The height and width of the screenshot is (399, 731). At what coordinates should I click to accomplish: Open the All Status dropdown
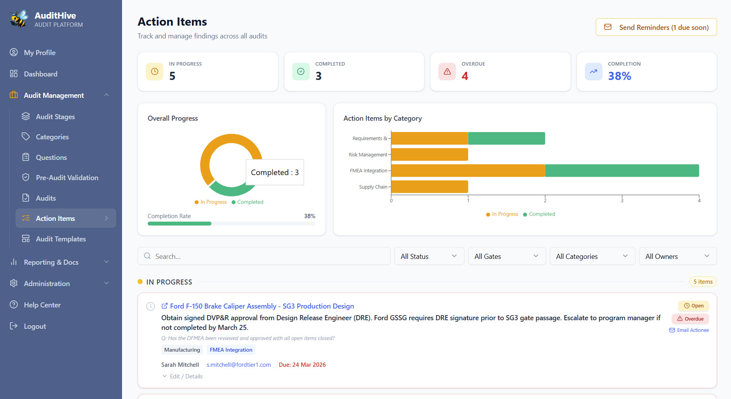(x=429, y=256)
